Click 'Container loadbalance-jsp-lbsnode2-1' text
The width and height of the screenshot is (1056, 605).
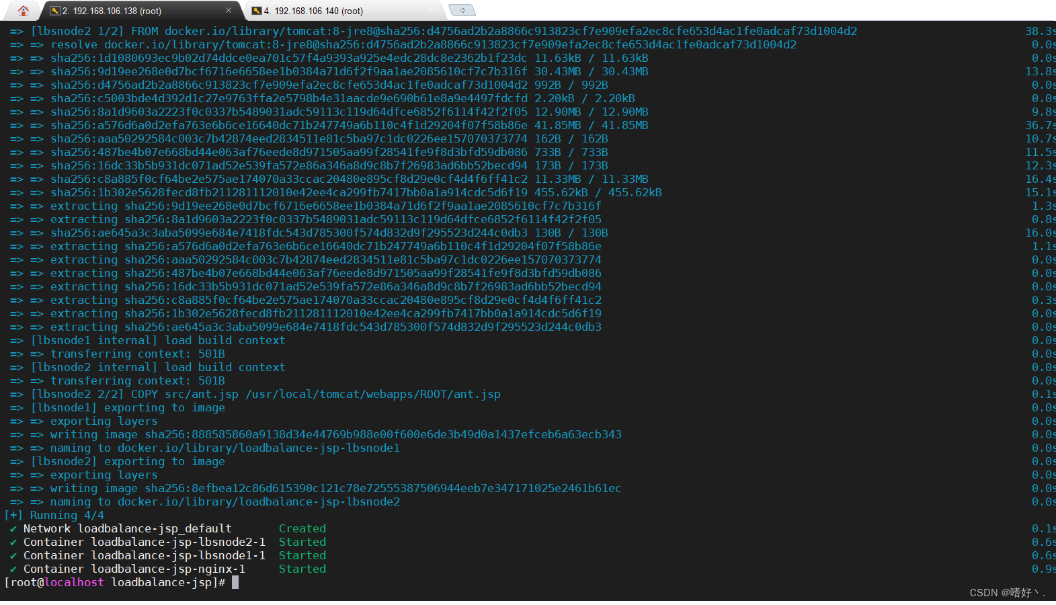coord(145,542)
